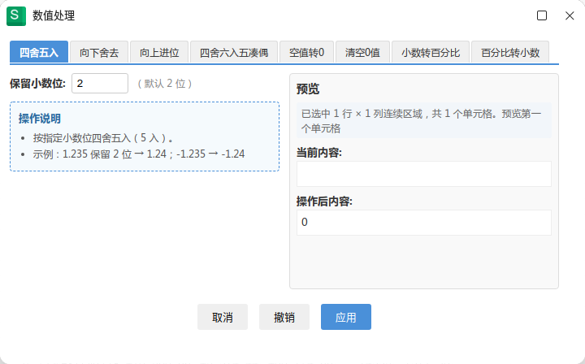Open the 向上进位 tab
This screenshot has height=364, width=585.
click(x=159, y=52)
